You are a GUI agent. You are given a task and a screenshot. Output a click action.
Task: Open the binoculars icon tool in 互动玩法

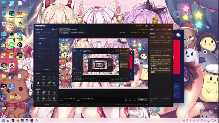coord(38,84)
